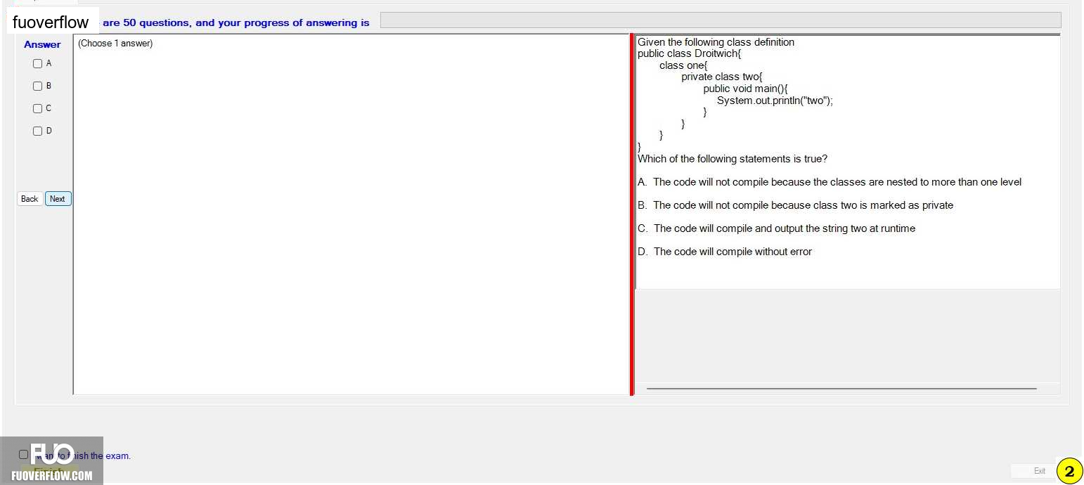Click the System.out.println("two") line
Image resolution: width=1084 pixels, height=485 pixels.
[775, 101]
